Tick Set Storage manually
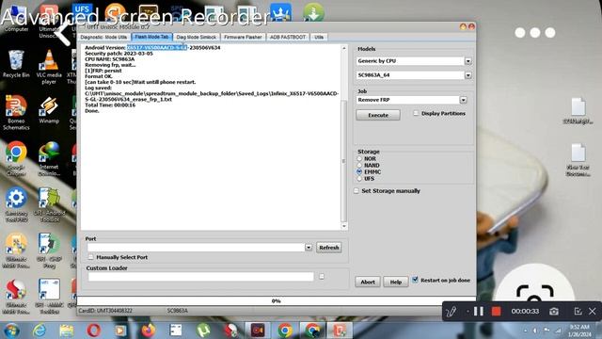This screenshot has height=339, width=602. click(x=356, y=190)
